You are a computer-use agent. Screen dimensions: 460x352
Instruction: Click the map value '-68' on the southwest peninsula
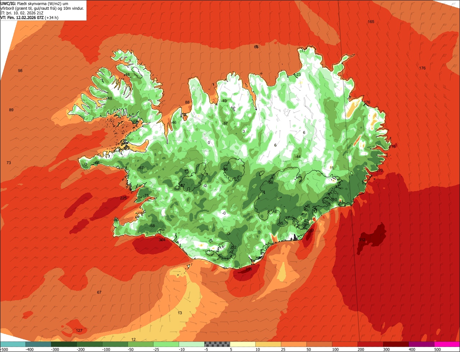(152, 226)
